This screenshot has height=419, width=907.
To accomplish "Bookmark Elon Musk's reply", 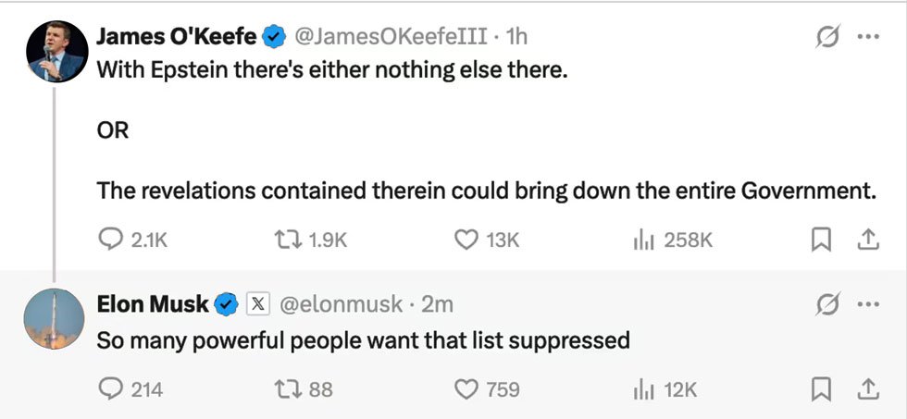I will (x=821, y=390).
